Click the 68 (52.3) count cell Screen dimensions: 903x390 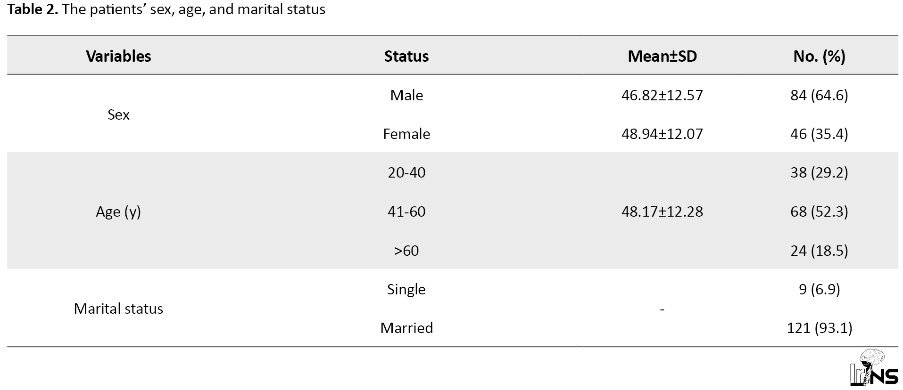pyautogui.click(x=819, y=211)
